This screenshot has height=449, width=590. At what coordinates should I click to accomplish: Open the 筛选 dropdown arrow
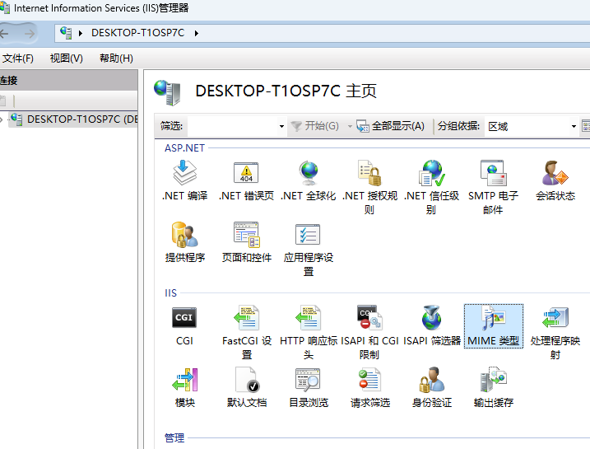coord(281,126)
